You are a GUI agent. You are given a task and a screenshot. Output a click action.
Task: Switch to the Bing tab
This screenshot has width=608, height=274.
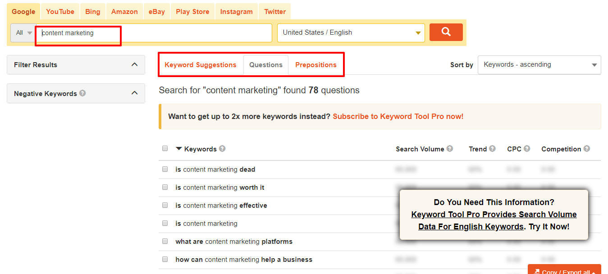[x=93, y=12]
